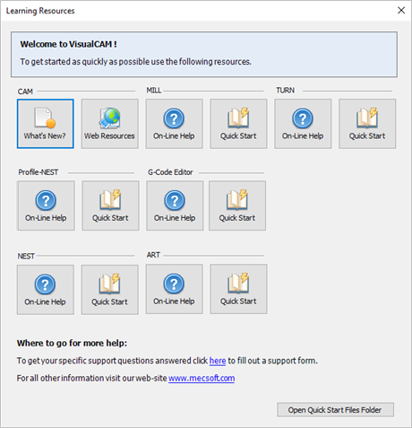Image resolution: width=412 pixels, height=428 pixels.
Task: Close the Learning Resources dialog
Action: coord(401,11)
